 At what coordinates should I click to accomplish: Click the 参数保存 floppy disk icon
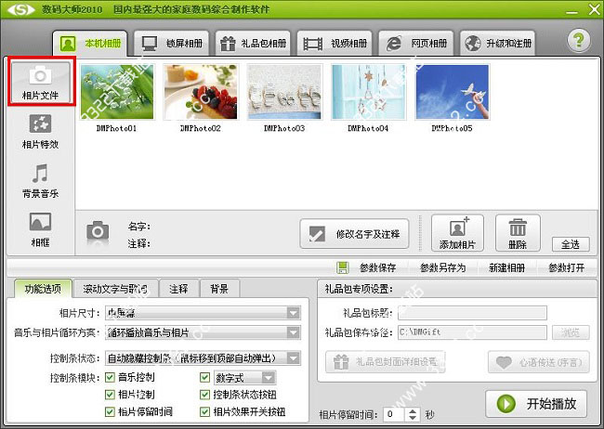343,267
